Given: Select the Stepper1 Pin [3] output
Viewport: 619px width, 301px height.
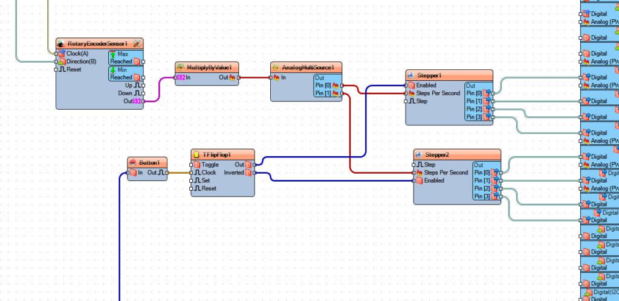Looking at the screenshot, I should [x=493, y=117].
